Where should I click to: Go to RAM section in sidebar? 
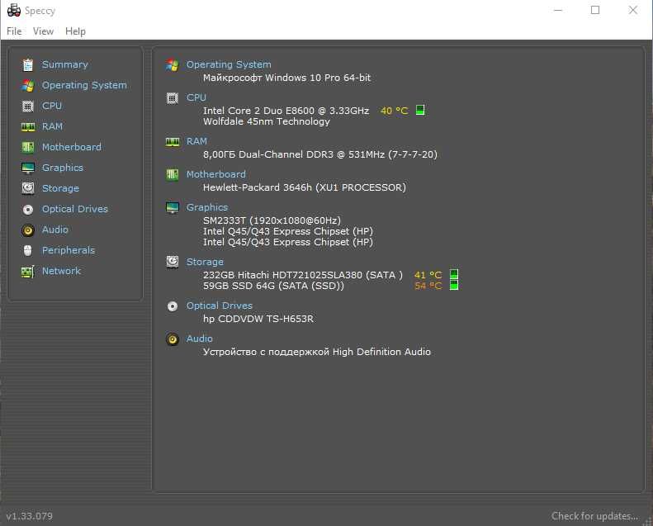tap(53, 126)
